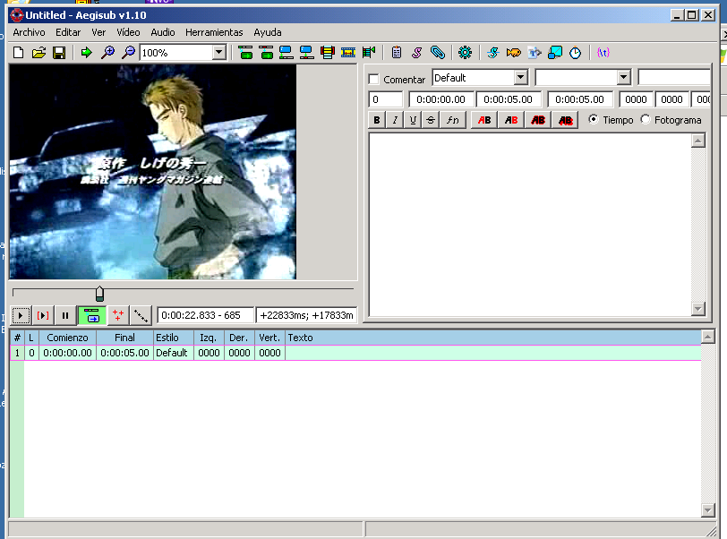The image size is (727, 539).
Task: Open the Styles Manager S icon
Action: pyautogui.click(x=416, y=53)
